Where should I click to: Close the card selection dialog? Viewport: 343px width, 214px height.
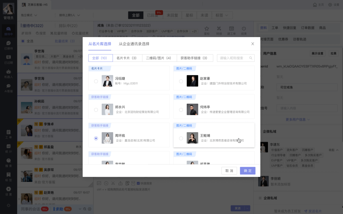point(253,44)
